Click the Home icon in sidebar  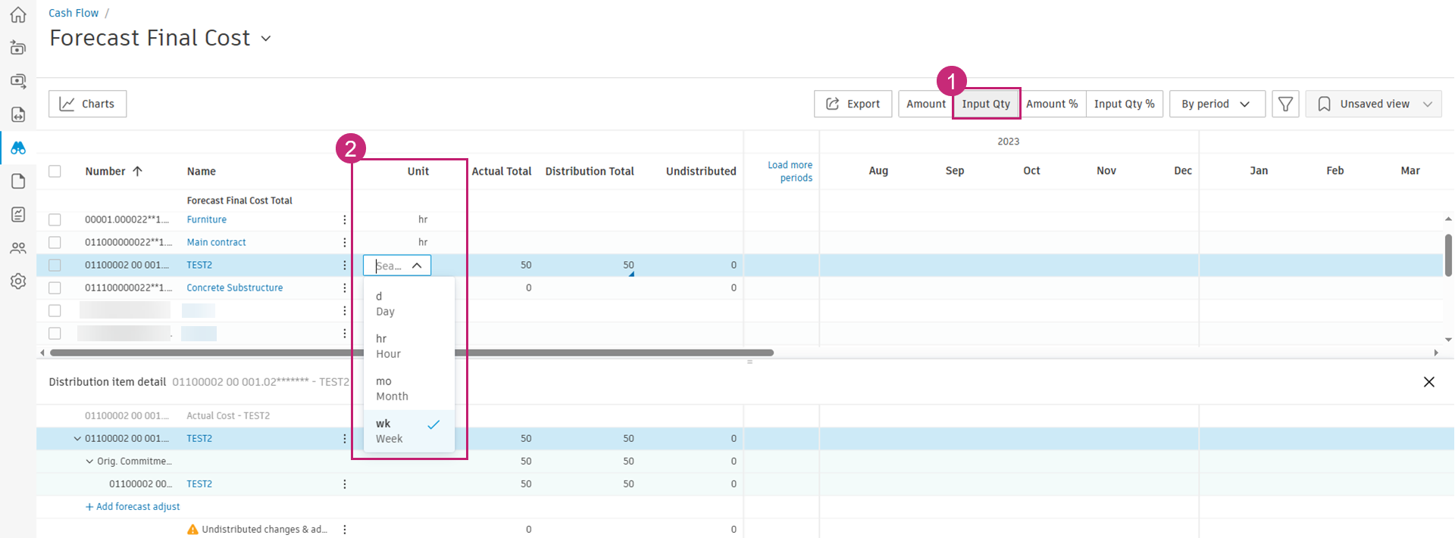(18, 14)
